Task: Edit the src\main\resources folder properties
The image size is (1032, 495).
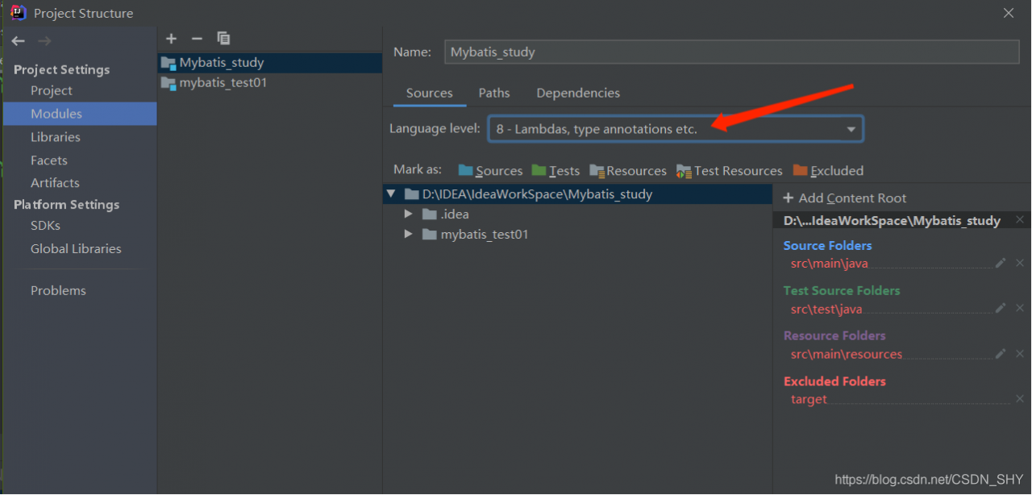Action: [x=1001, y=354]
